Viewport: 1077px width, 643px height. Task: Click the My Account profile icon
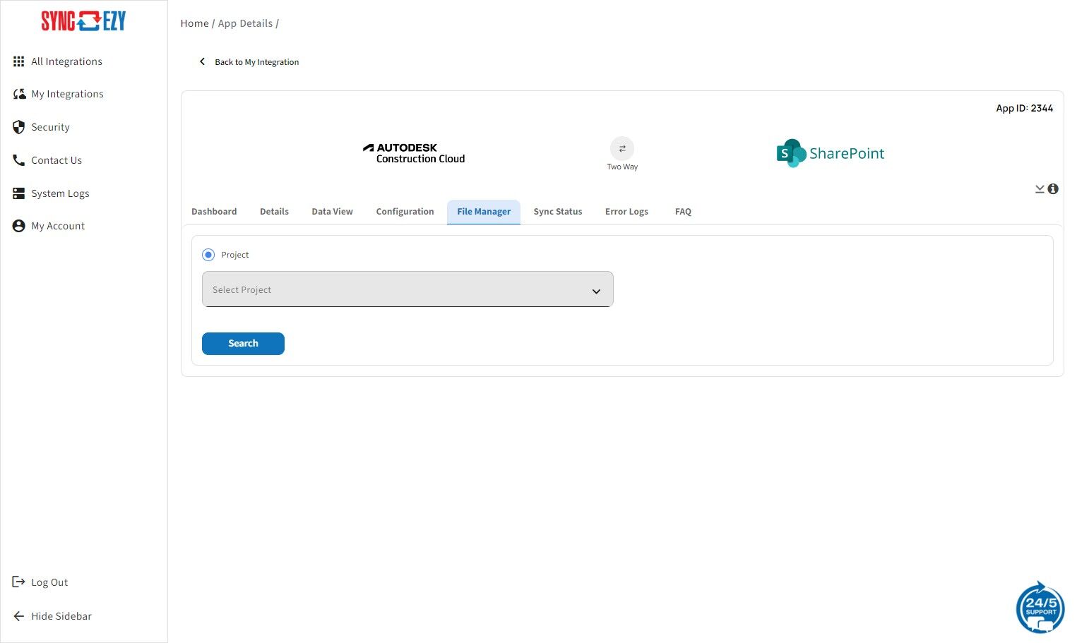19,226
